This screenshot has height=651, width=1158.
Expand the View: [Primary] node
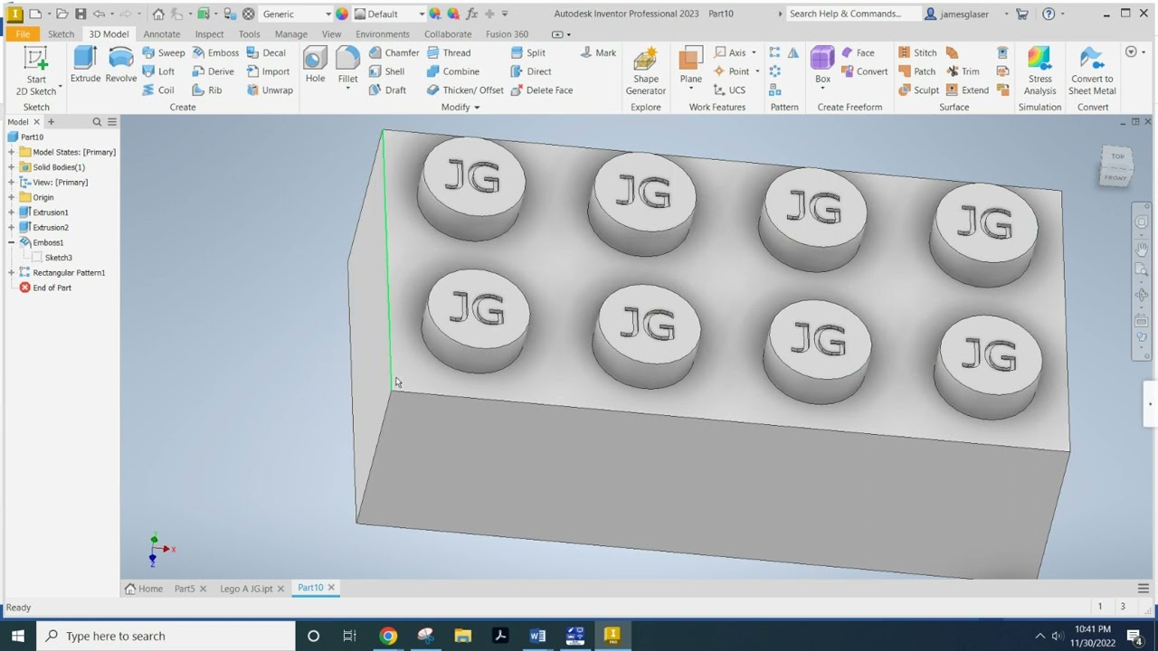click(12, 182)
